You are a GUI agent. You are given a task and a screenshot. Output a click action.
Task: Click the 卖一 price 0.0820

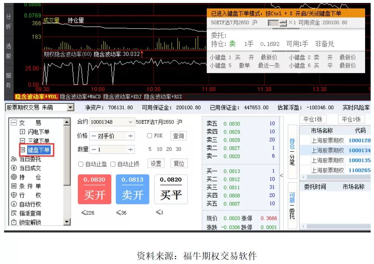pos(232,156)
